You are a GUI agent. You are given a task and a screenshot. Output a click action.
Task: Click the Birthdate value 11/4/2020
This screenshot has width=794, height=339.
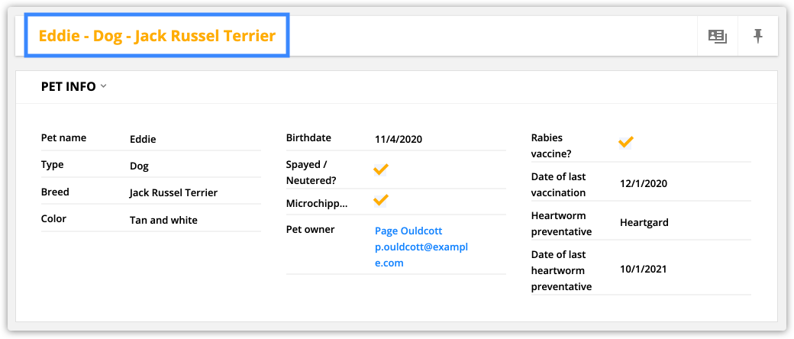coord(399,140)
